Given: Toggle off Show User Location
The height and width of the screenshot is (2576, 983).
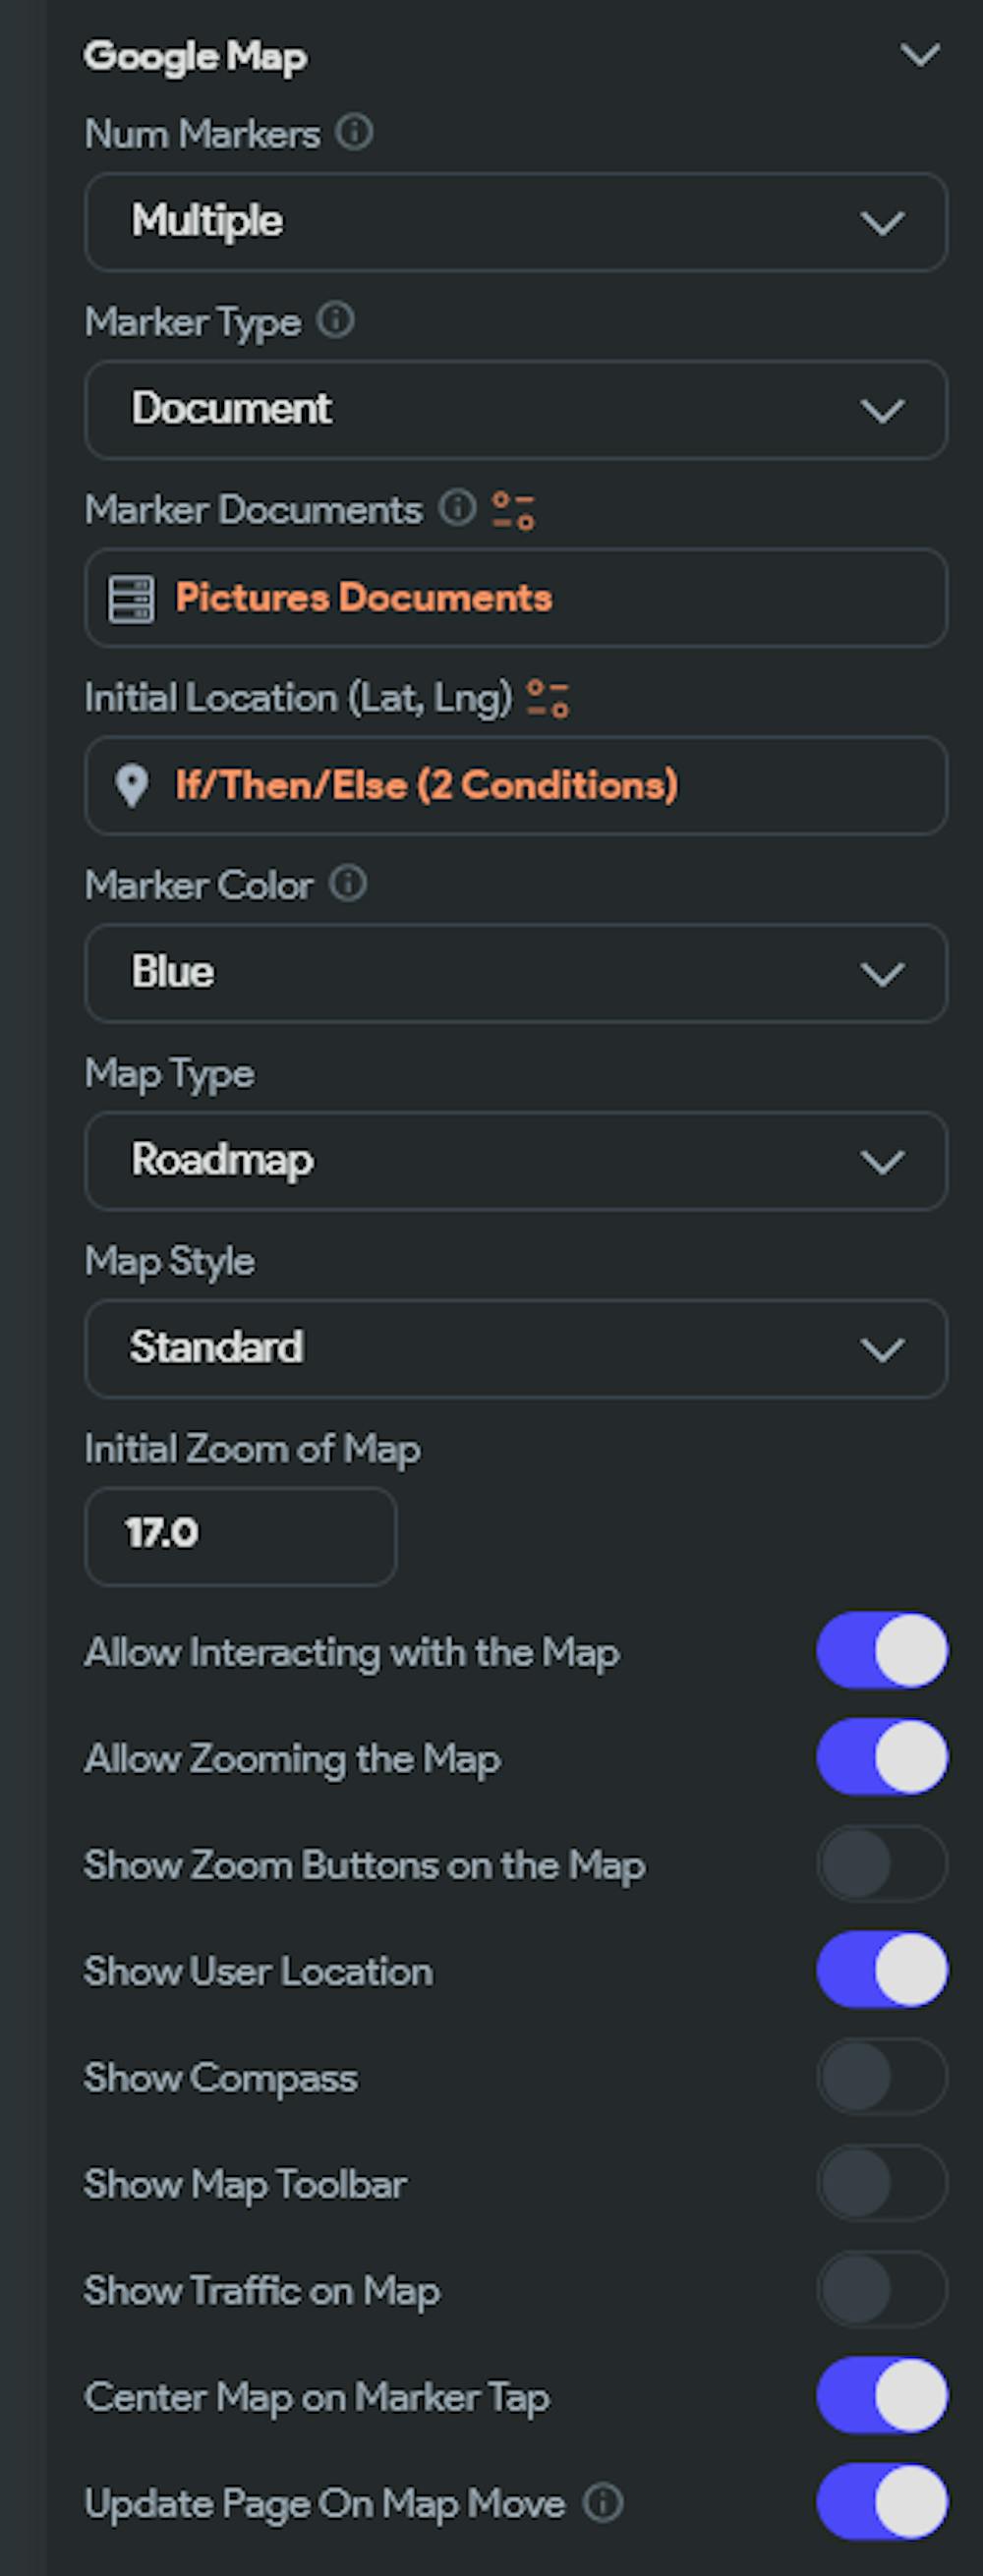Looking at the screenshot, I should click(881, 1970).
